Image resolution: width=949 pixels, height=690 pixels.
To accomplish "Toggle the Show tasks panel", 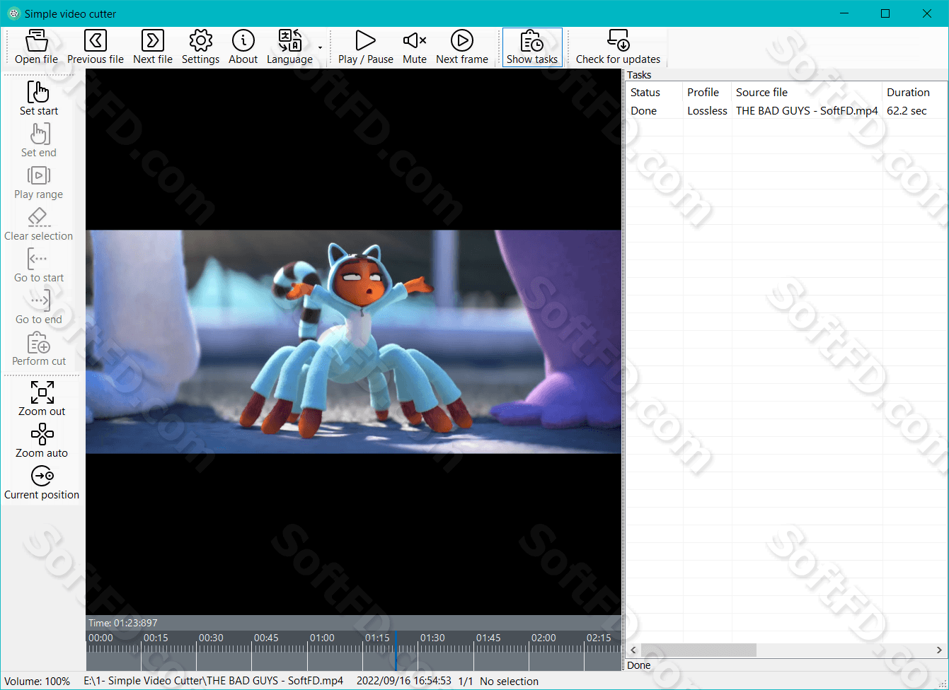I will [x=532, y=47].
